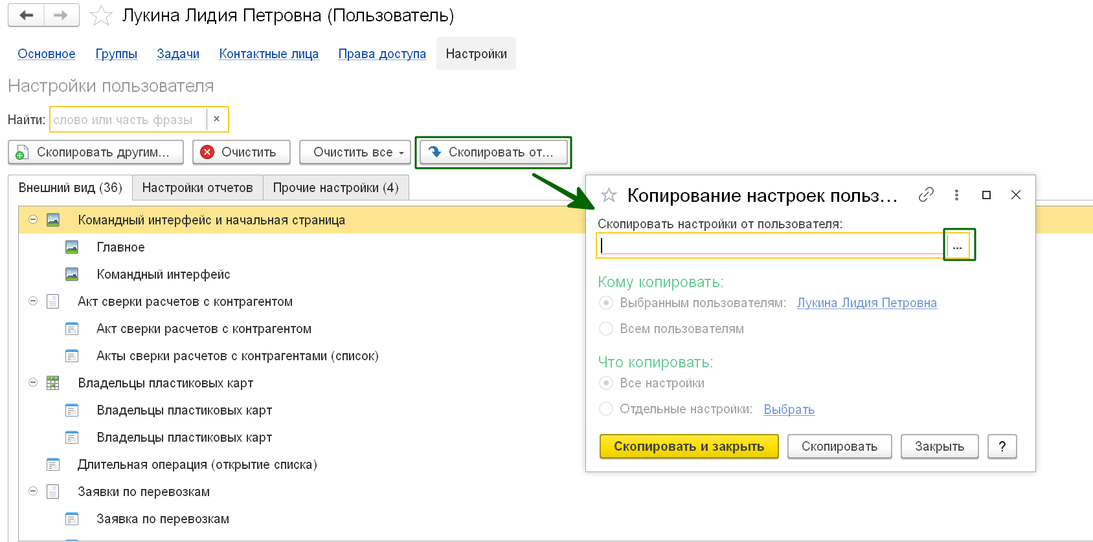Click the Скопировать и закрыть button
The height and width of the screenshot is (542, 1093).
[689, 446]
